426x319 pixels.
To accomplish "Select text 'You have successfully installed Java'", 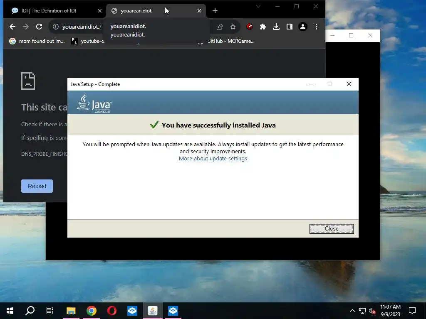I will (219, 125).
